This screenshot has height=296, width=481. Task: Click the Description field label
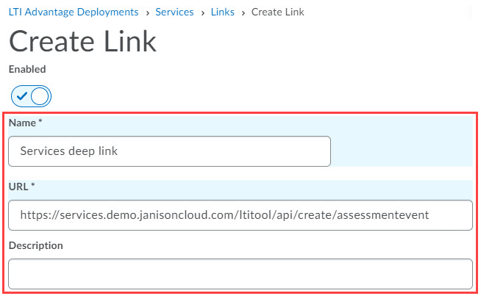[35, 245]
